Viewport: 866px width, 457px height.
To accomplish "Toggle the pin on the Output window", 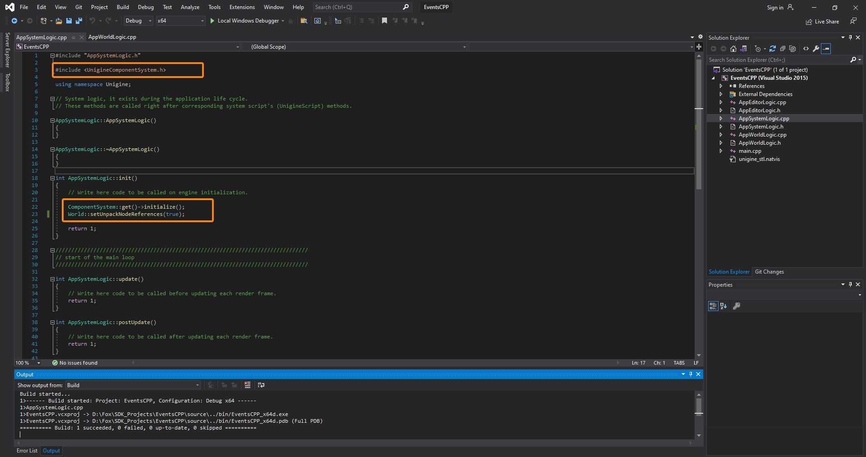I will pyautogui.click(x=691, y=374).
